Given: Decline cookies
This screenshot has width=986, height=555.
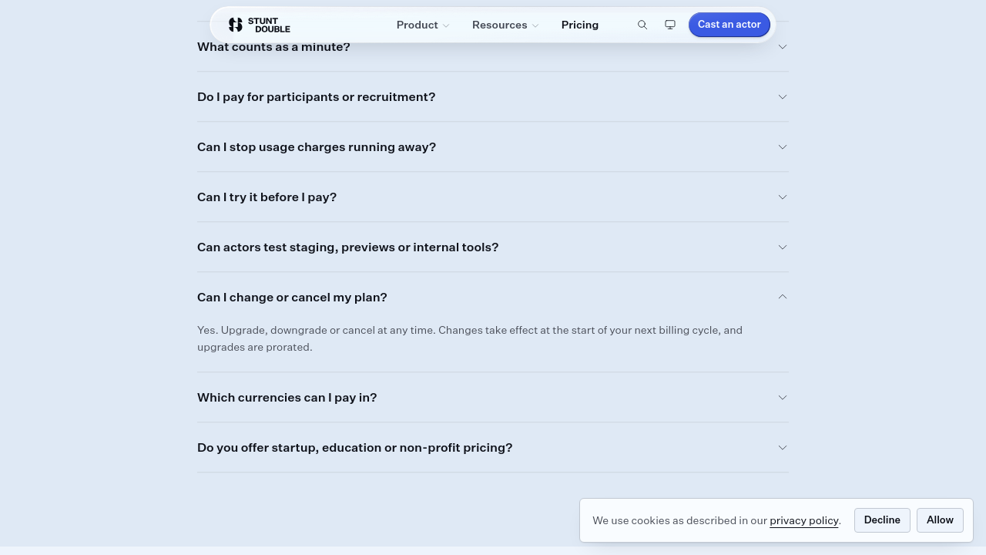Looking at the screenshot, I should pos(882,520).
